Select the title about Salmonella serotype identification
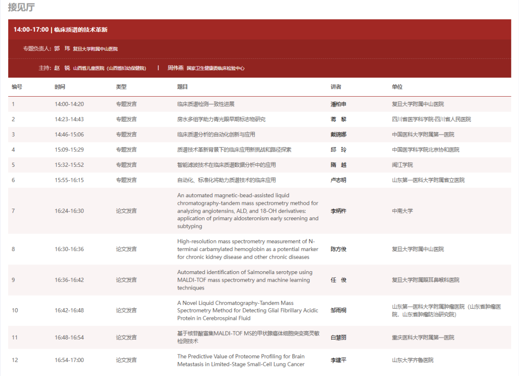This screenshot has height=376, width=519. (245, 280)
